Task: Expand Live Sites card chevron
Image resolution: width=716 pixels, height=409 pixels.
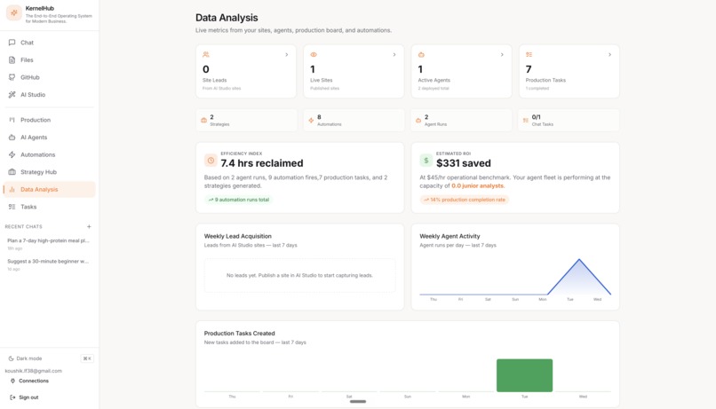Action: (x=394, y=55)
